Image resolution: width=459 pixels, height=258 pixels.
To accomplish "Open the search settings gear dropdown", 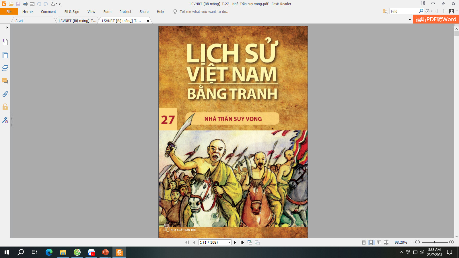I will 429,11.
